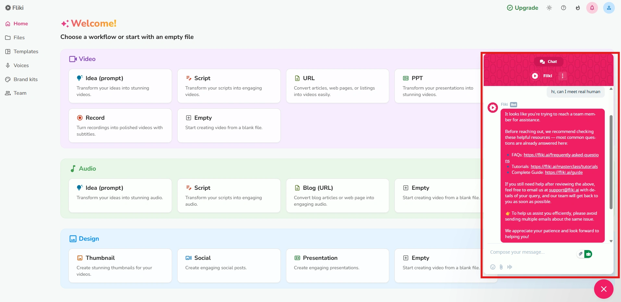Open the masterclass tutorials link
Image resolution: width=621 pixels, height=302 pixels.
click(564, 167)
